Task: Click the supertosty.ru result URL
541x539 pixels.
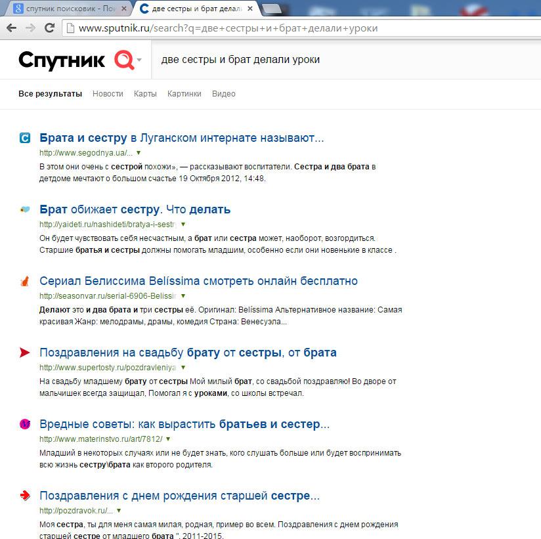Action: 108,367
